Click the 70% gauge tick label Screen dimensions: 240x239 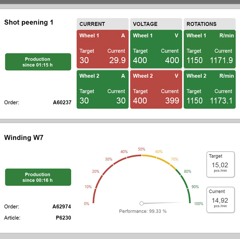pos(174,159)
